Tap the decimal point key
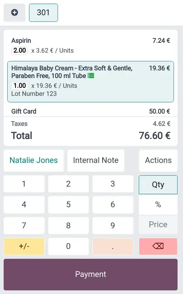Image resolution: width=183 pixels, height=294 pixels. coord(113,246)
